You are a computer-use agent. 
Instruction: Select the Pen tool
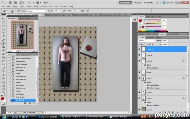pyautogui.click(x=3, y=68)
